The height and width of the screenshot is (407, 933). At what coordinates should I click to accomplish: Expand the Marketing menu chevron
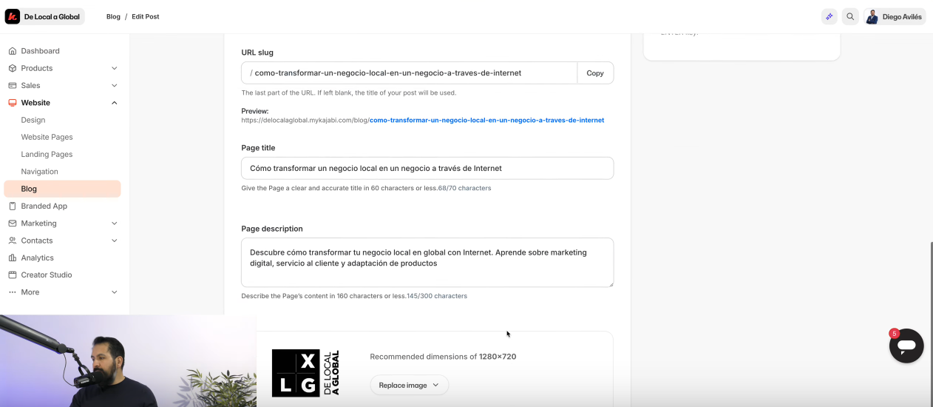point(115,223)
